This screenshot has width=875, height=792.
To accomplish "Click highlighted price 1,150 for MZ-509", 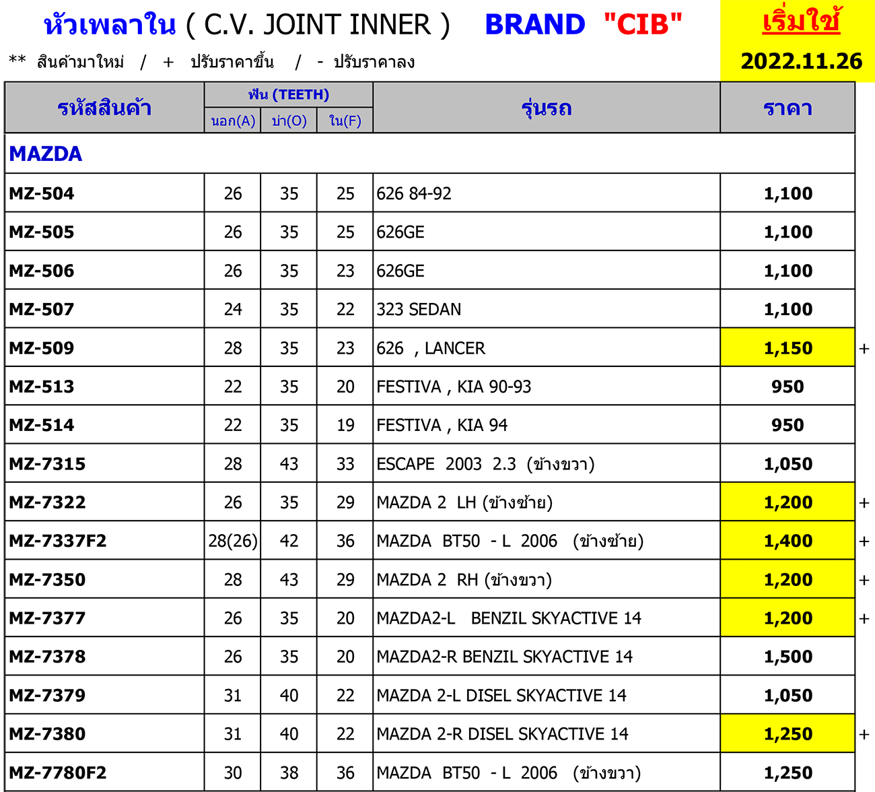I will click(788, 348).
